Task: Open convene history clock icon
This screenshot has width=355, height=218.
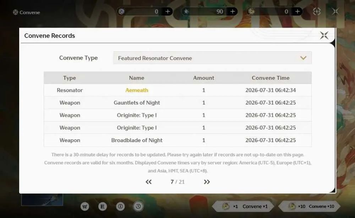Action: [138, 206]
